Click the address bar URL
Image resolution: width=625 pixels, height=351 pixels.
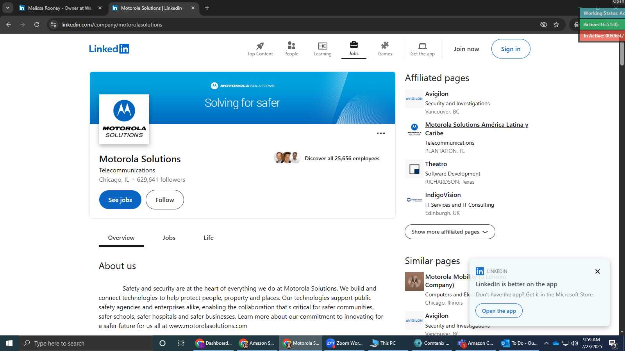(x=112, y=25)
